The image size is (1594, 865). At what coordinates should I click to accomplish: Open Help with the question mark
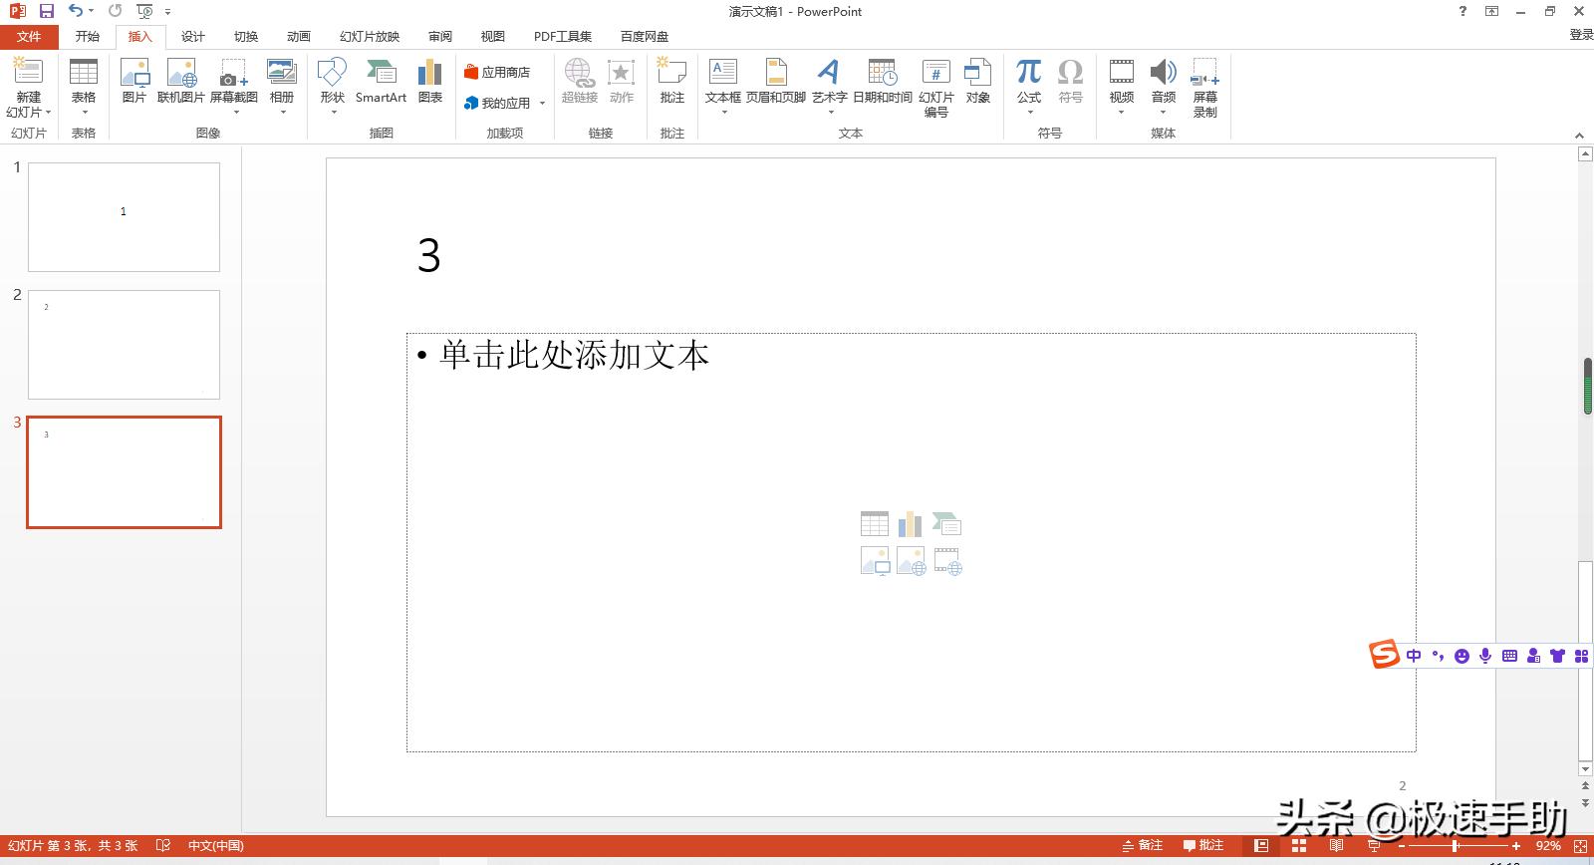coord(1462,11)
